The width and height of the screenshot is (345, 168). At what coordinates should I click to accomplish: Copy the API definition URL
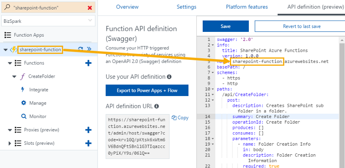click(180, 118)
